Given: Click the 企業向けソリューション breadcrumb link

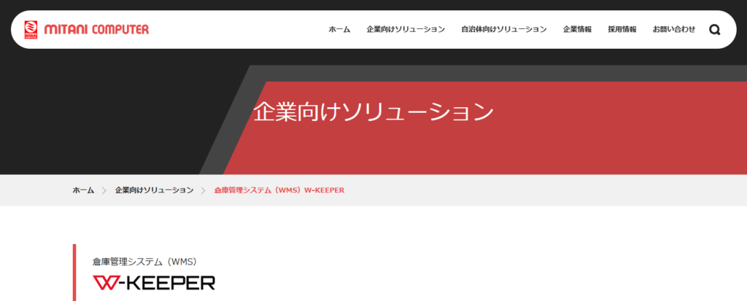Looking at the screenshot, I should [x=154, y=190].
